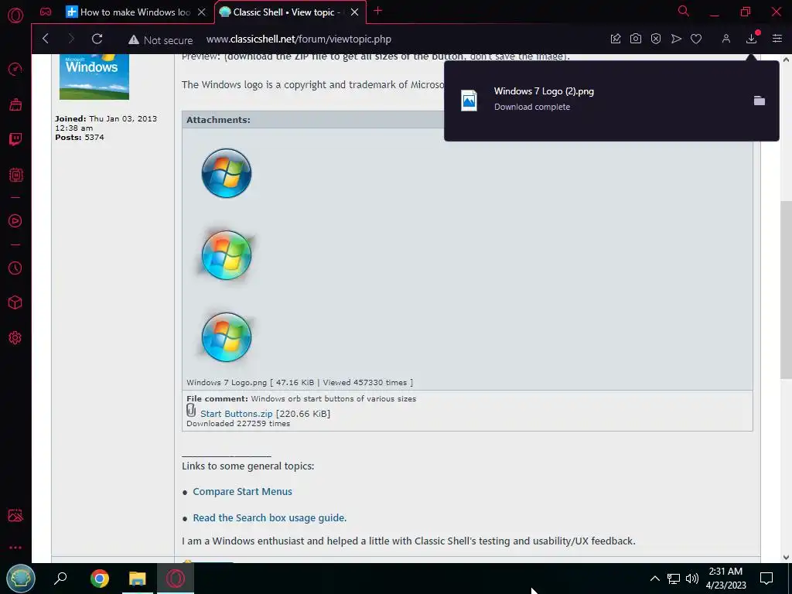The image size is (792, 594).
Task: Open the notification center icon
Action: [766, 579]
